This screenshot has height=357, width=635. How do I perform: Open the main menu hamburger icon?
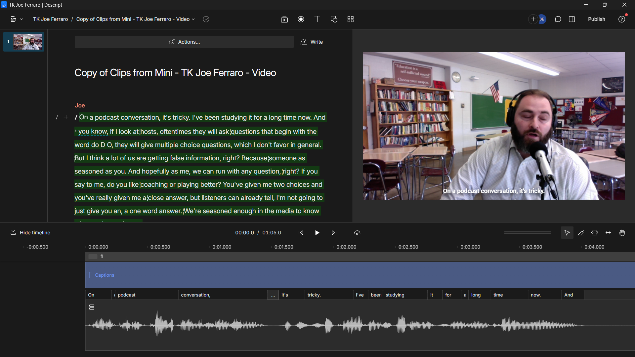pos(13,19)
